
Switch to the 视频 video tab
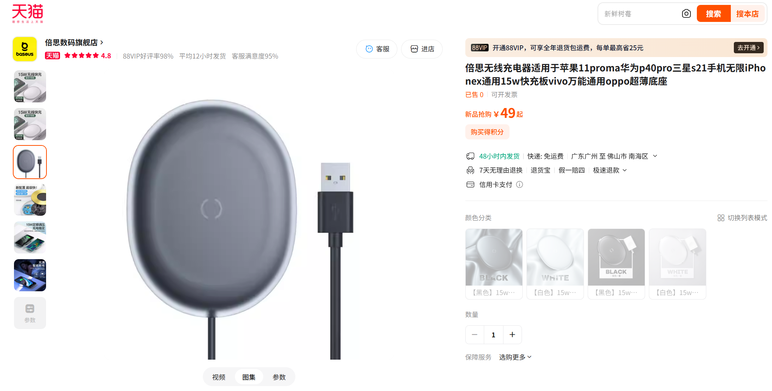[219, 377]
